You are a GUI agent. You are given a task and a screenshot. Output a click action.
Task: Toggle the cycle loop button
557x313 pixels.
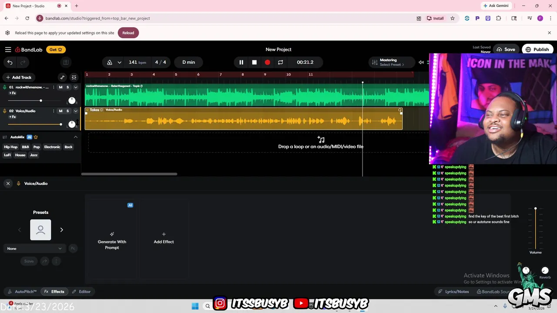(x=280, y=62)
